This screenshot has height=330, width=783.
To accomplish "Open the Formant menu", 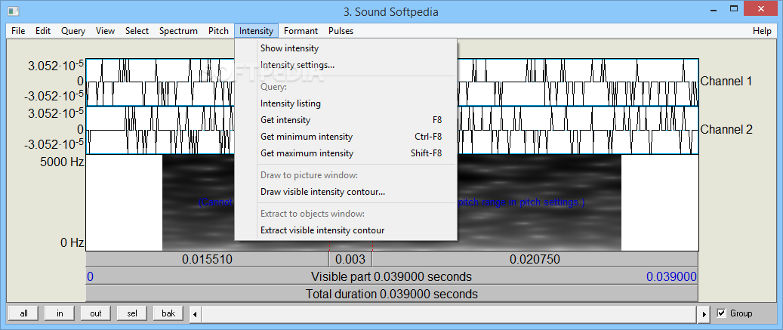I will pos(301,31).
